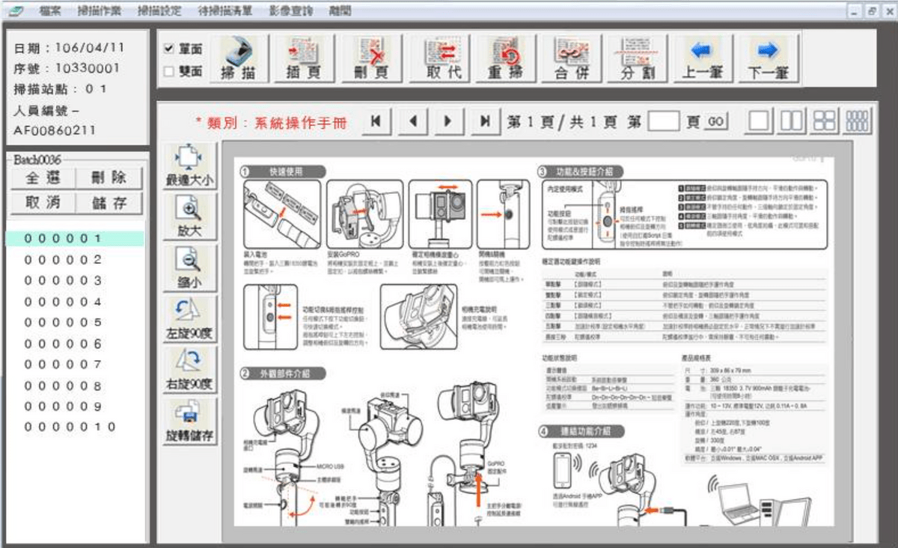This screenshot has width=898, height=548.
Task: Open the 離開 menu
Action: click(341, 11)
